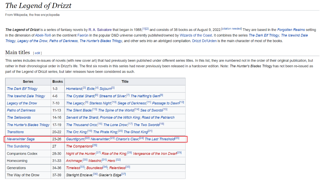Open the Sojourn book link

pyautogui.click(x=105, y=89)
